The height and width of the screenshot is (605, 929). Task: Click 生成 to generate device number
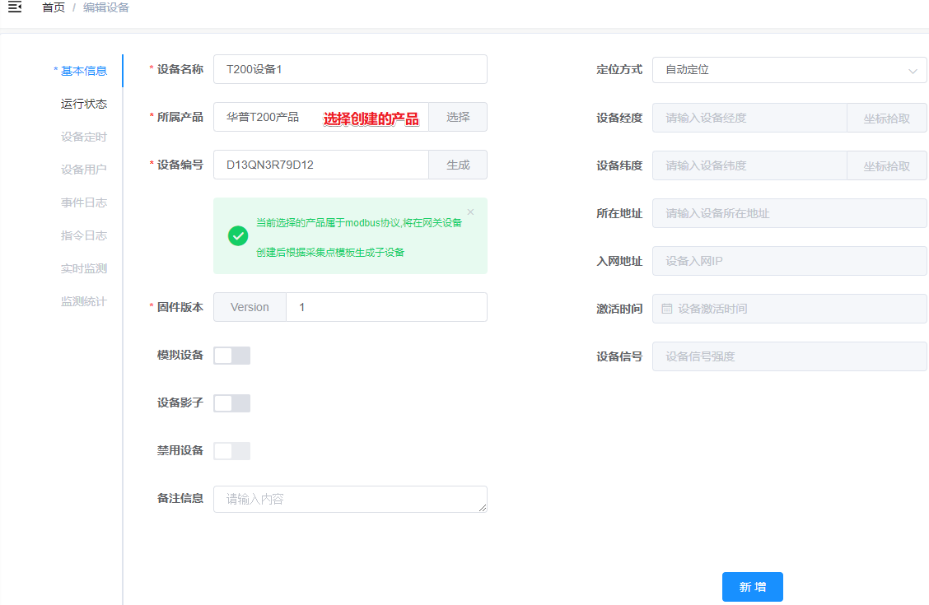(x=458, y=165)
